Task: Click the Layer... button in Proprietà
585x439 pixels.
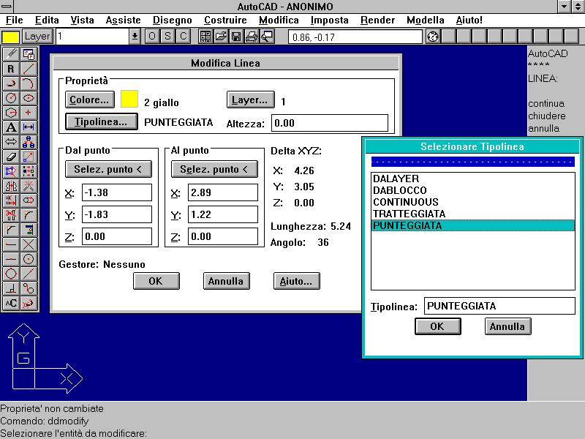Action: tap(250, 100)
